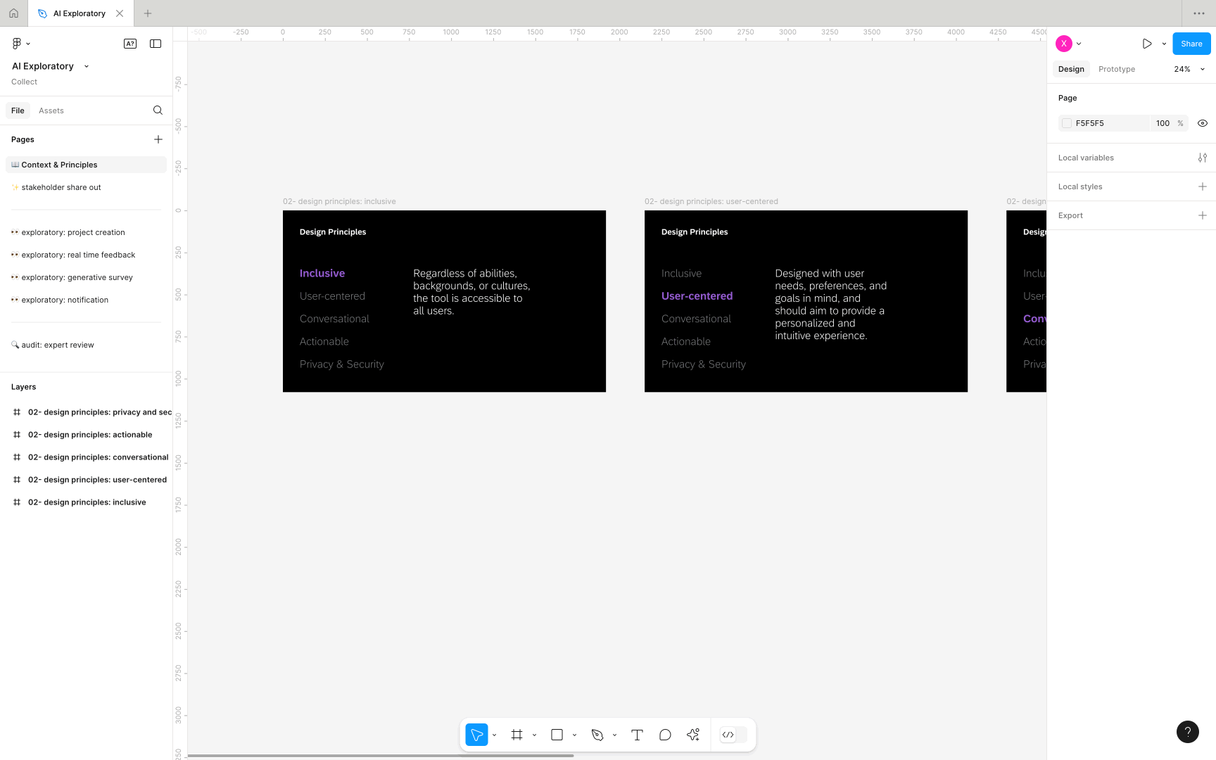Screen dimensions: 1216x760
Task: Click the Share button
Action: 1191,44
